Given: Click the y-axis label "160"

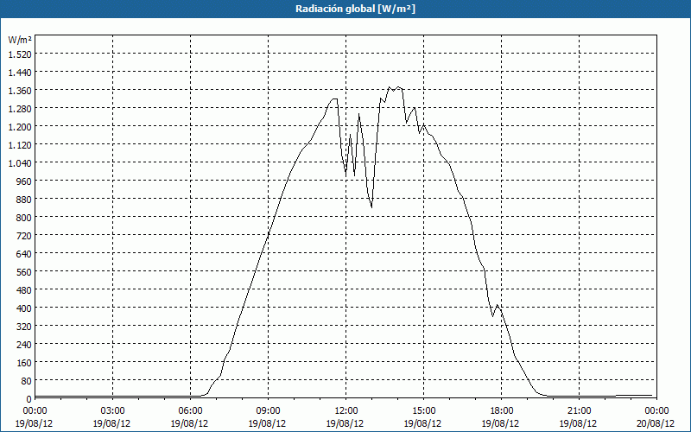Looking at the screenshot, I should pyautogui.click(x=24, y=363).
